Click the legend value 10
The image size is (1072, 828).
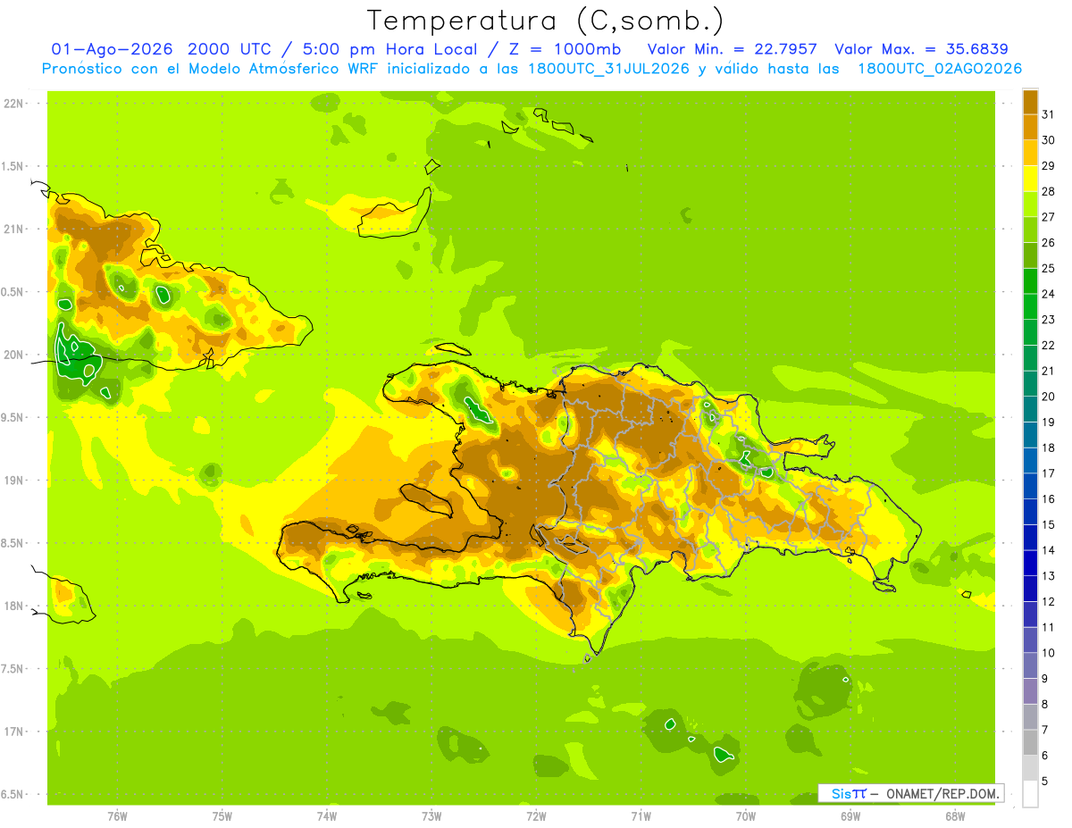(x=1048, y=653)
